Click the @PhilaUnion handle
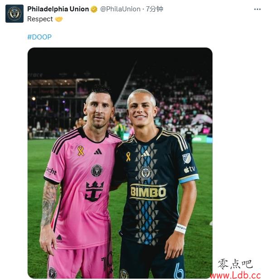Image resolution: width=265 pixels, height=280 pixels. pos(120,9)
